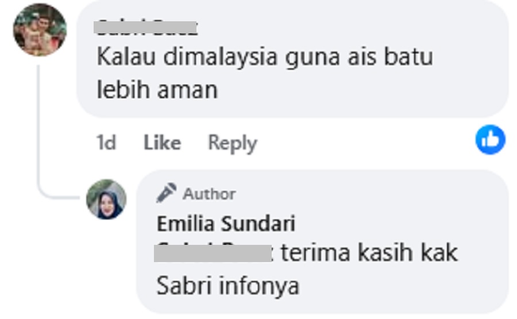Click the 'Sabri infonya' line in reply
The image size is (517, 319).
coord(228,285)
